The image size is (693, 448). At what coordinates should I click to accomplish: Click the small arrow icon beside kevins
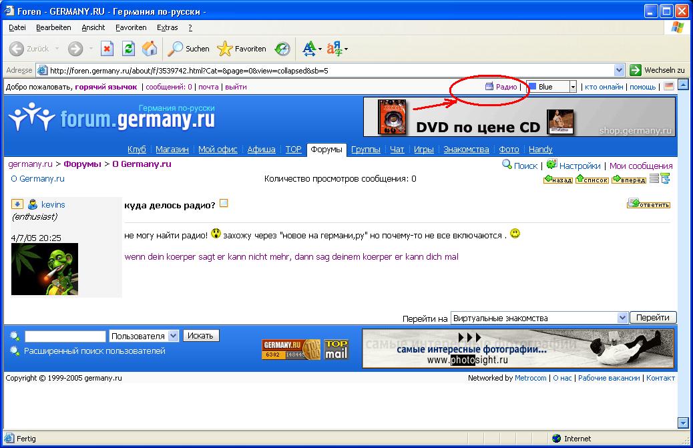click(17, 204)
